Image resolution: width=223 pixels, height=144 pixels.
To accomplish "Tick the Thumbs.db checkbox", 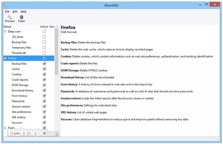I will point(44,53).
